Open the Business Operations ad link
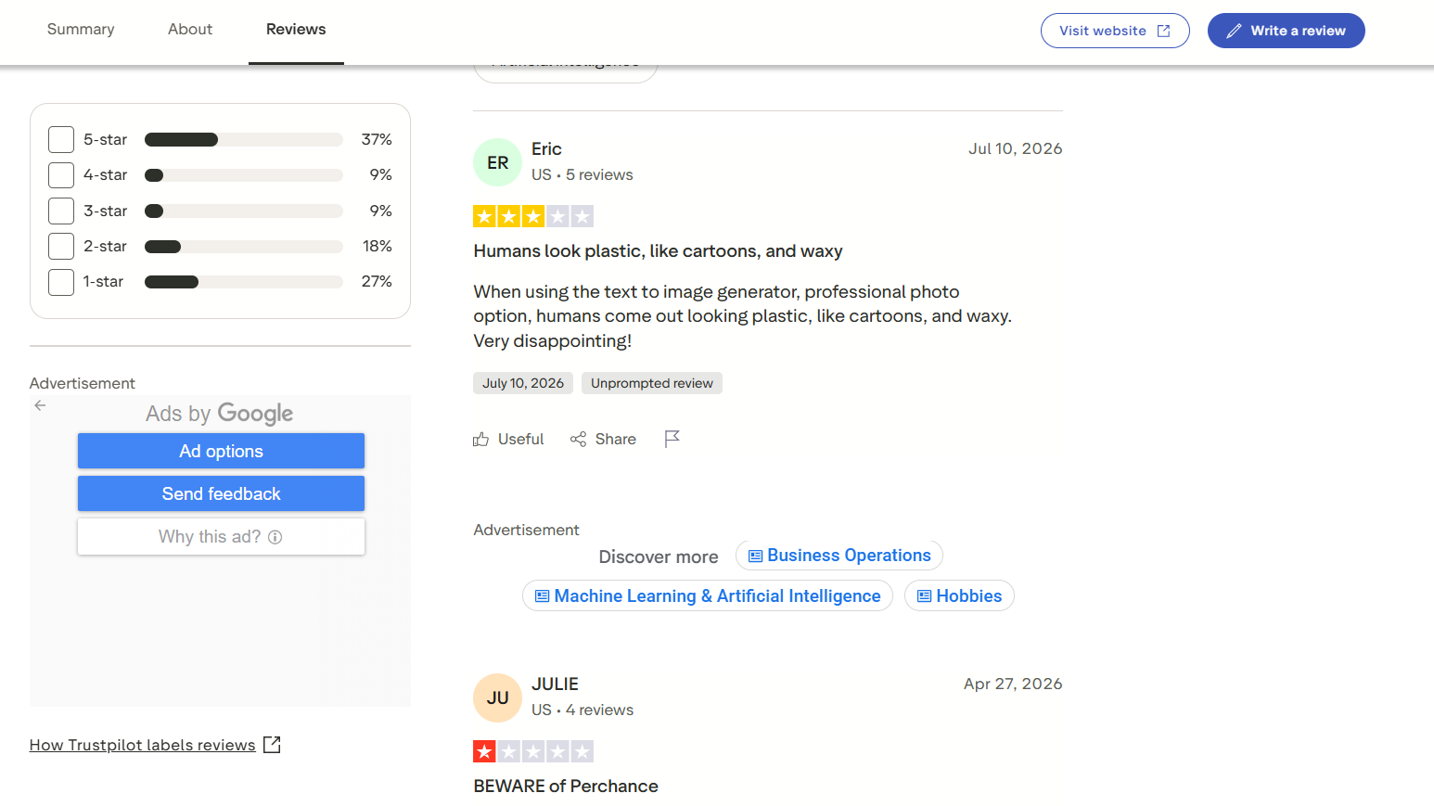 point(839,556)
